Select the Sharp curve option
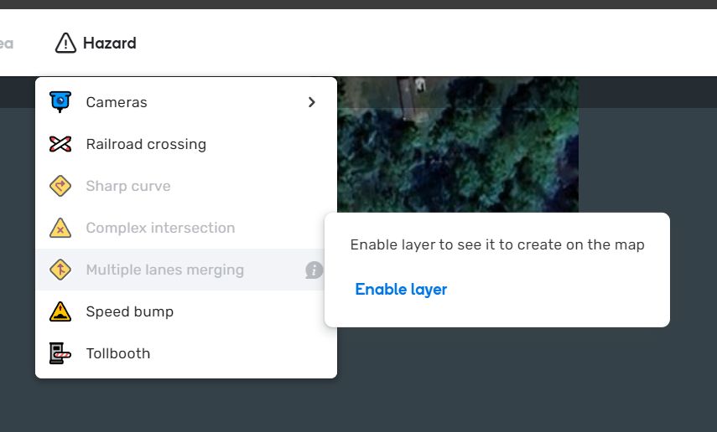717x432 pixels. pos(128,186)
